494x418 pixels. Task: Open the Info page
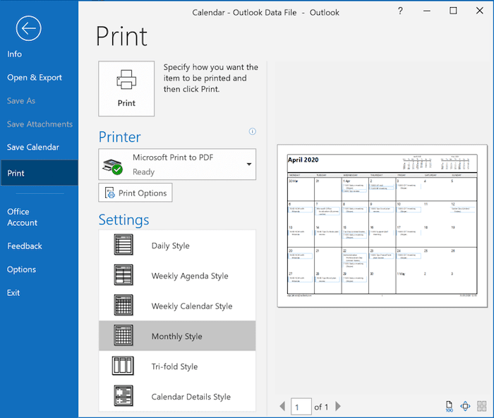15,54
